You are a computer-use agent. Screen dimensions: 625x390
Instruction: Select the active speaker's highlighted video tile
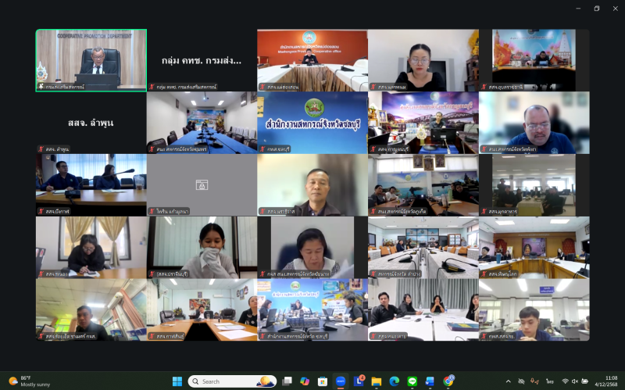(91, 60)
